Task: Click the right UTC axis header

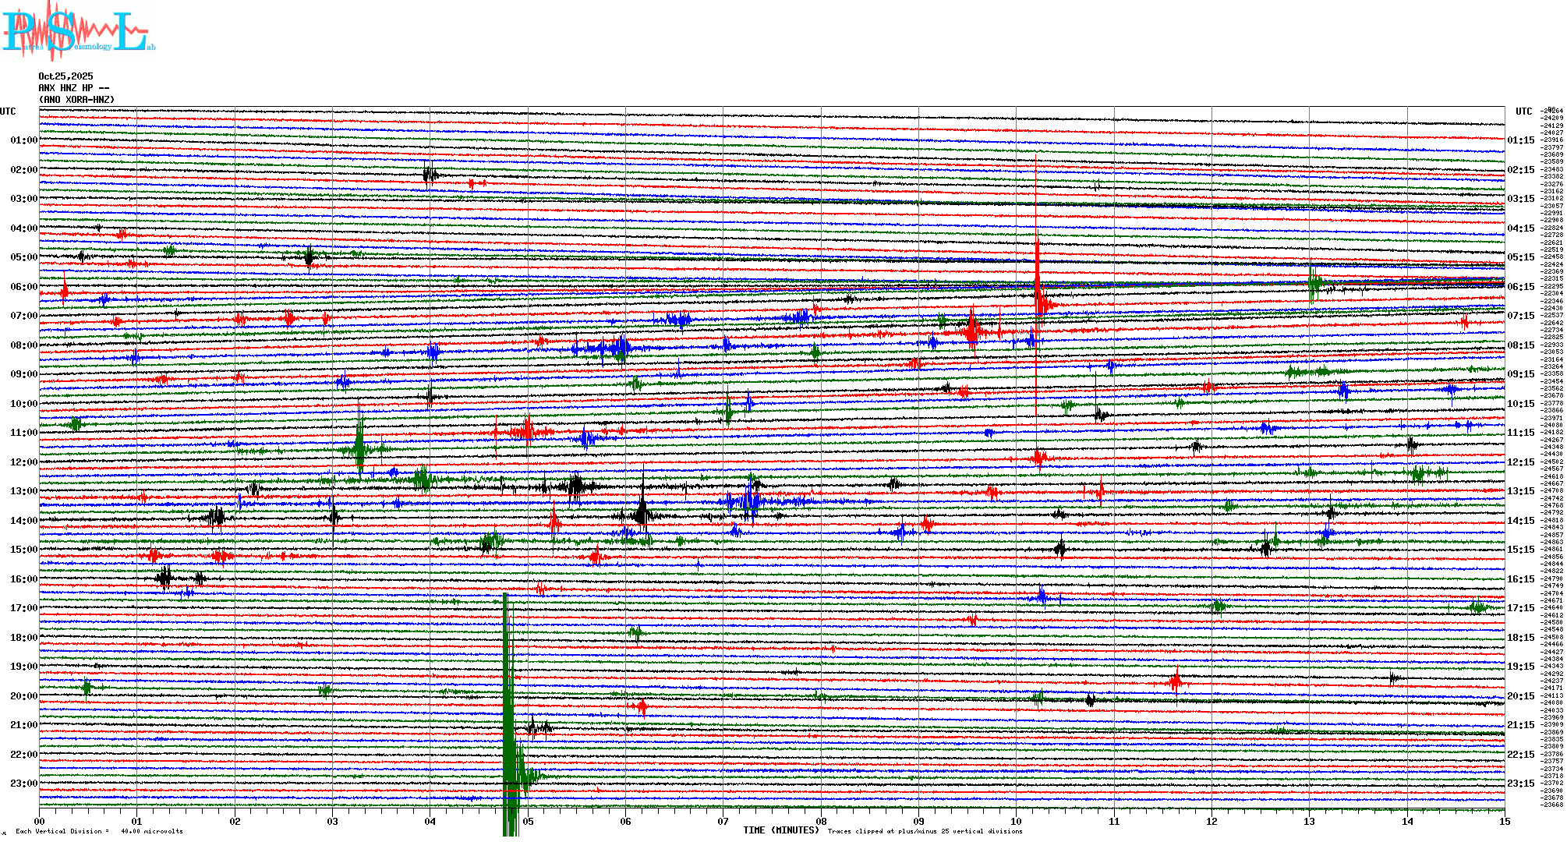Action: (1523, 111)
